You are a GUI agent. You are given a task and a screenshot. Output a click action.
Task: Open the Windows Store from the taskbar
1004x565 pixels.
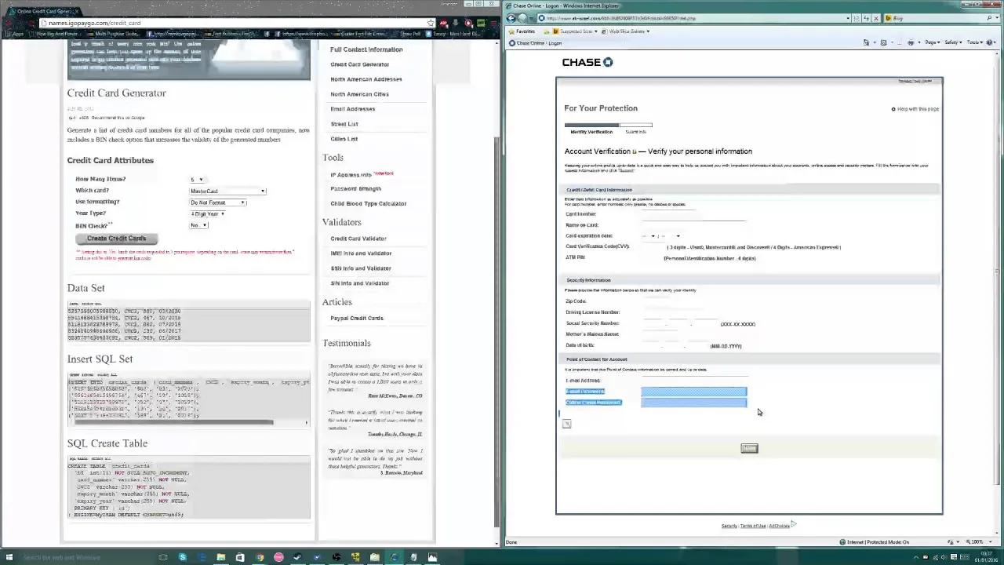coord(240,557)
